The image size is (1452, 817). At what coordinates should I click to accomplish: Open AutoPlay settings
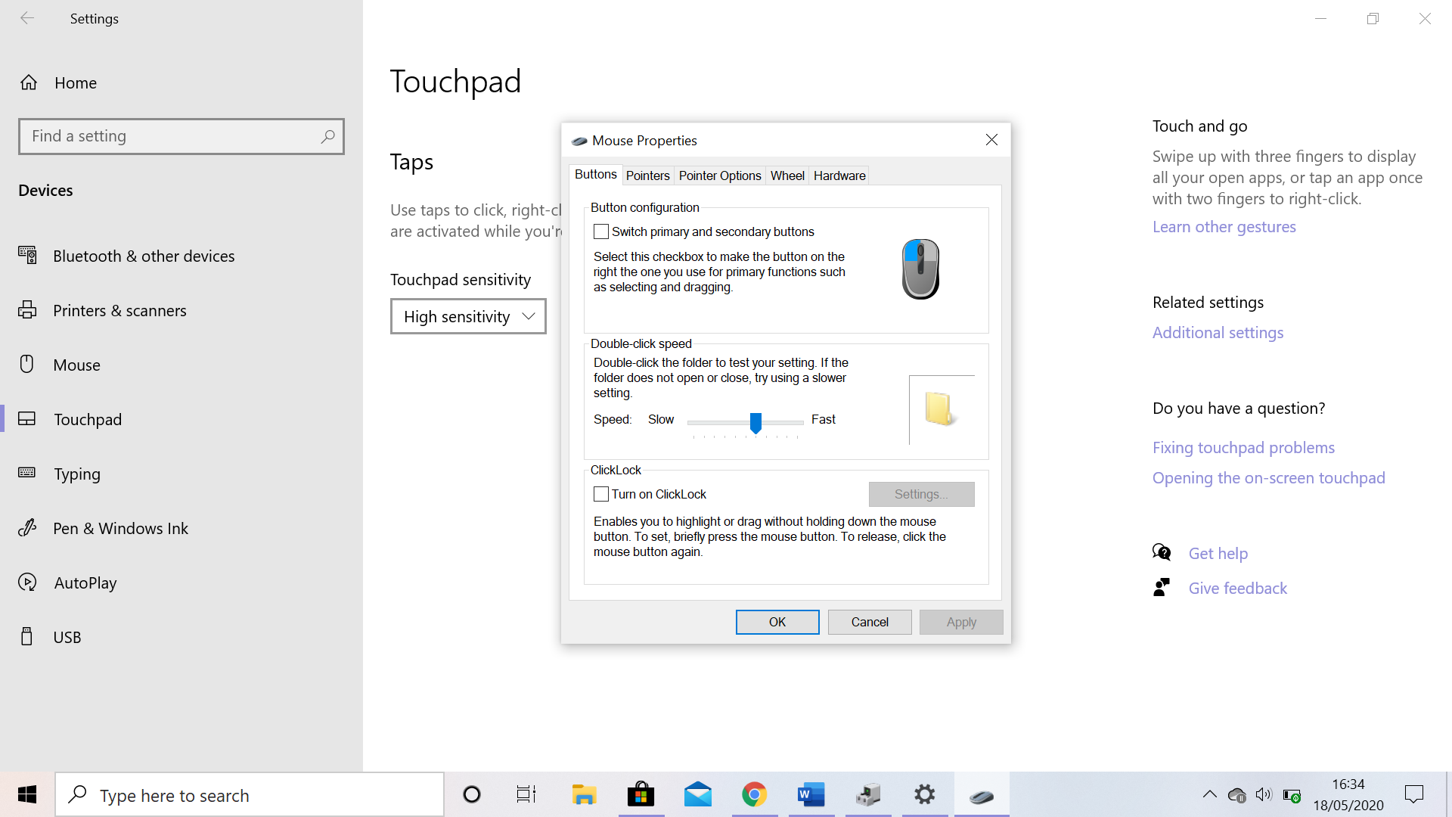coord(85,582)
